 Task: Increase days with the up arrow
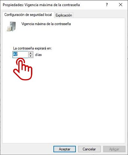(x=31, y=53)
